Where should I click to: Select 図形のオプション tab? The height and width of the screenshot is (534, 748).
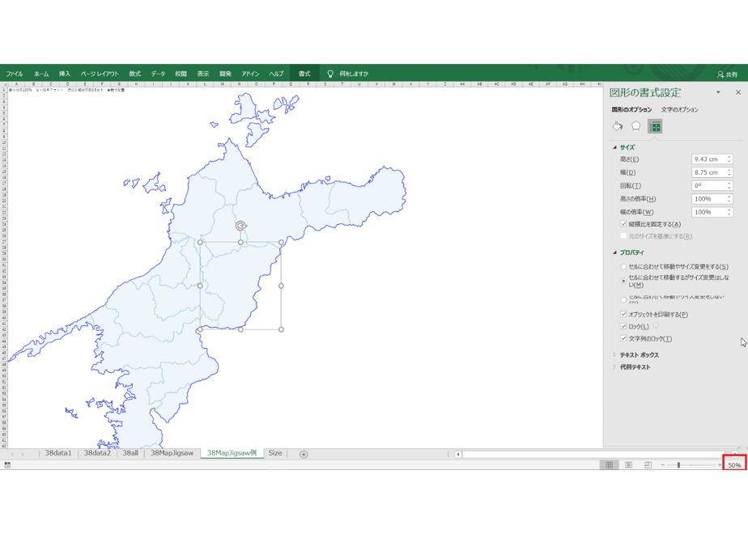(x=631, y=110)
